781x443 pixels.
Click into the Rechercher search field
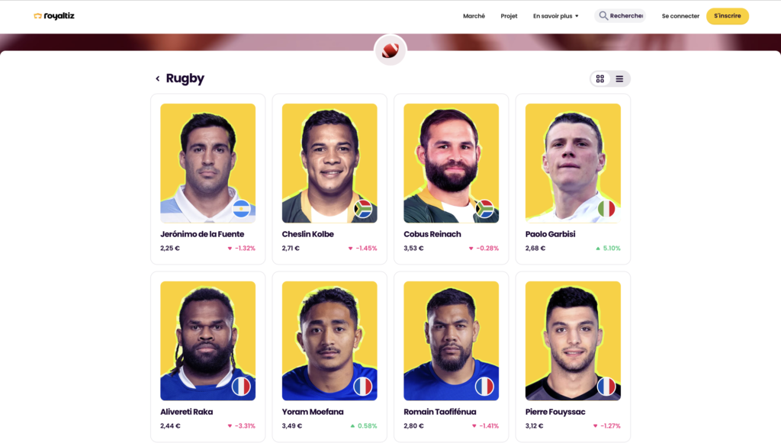tap(627, 16)
